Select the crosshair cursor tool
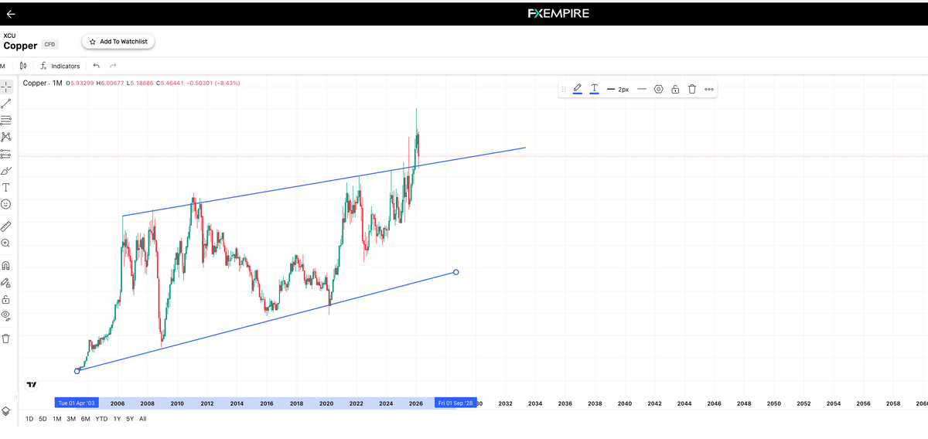The width and height of the screenshot is (928, 439). tap(6, 87)
